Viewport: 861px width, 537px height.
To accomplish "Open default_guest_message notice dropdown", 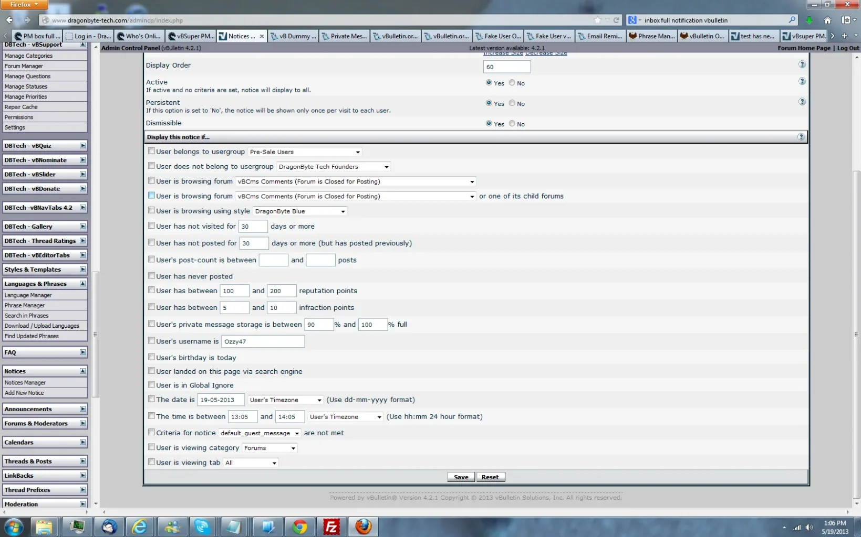I will pyautogui.click(x=260, y=433).
